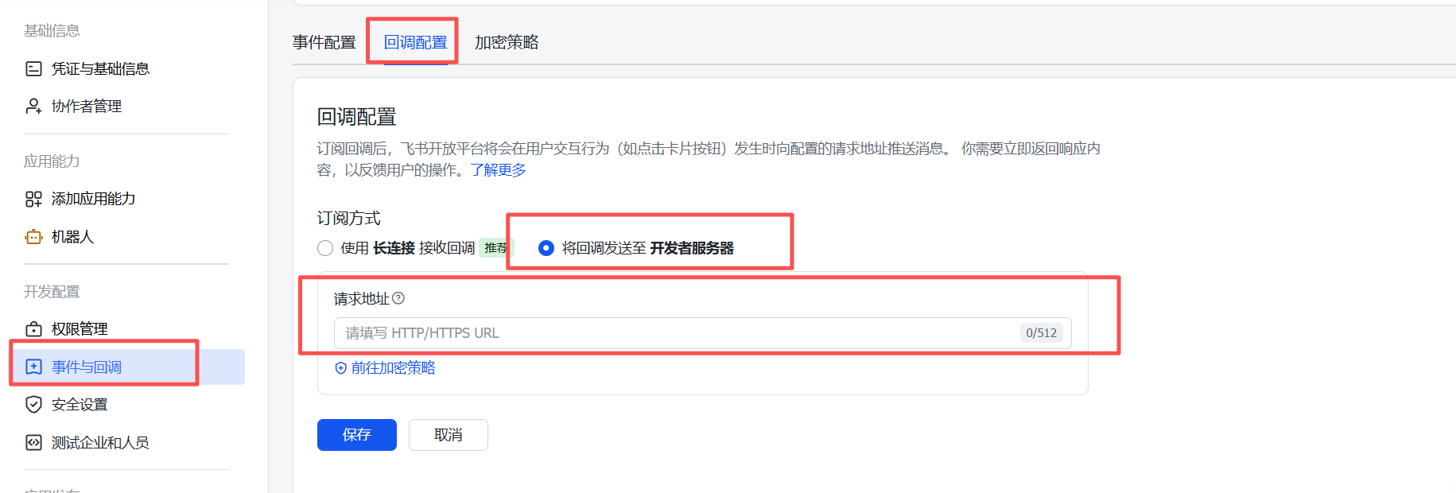Screen dimensions: 1456x493
Task: Click the HTTP/HTTPS URL request address field
Action: [x=702, y=333]
